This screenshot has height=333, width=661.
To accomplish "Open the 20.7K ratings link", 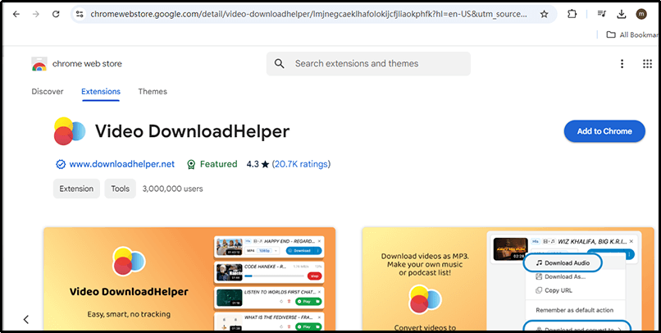I will point(301,164).
